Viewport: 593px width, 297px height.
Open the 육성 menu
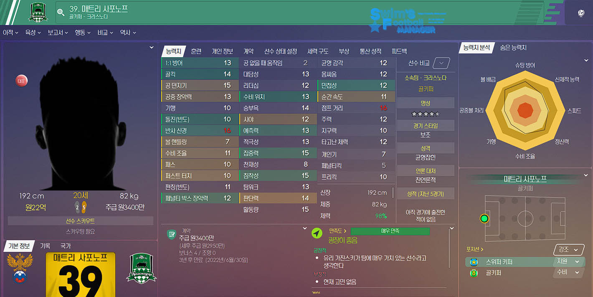[33, 32]
